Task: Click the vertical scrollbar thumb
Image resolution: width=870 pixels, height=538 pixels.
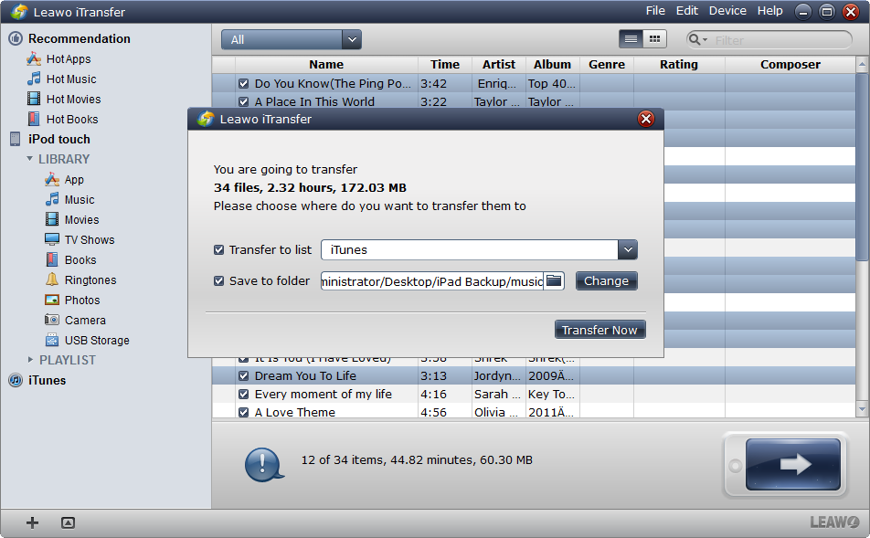Action: (862, 166)
